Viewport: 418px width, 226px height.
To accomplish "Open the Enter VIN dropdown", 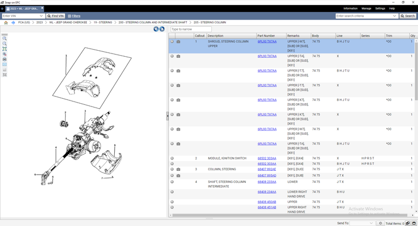I will pyautogui.click(x=42, y=16).
